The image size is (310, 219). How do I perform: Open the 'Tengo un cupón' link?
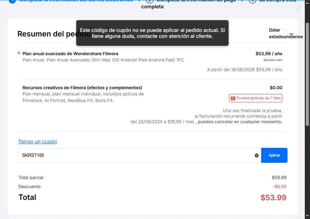coord(37,142)
